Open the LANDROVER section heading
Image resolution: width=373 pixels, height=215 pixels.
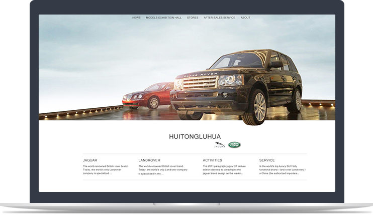(149, 160)
